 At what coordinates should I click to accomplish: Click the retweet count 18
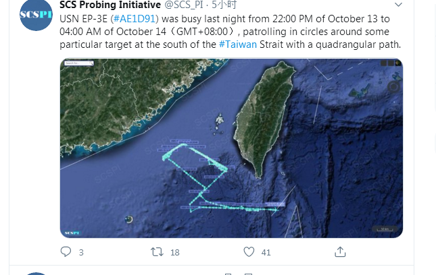(x=174, y=253)
